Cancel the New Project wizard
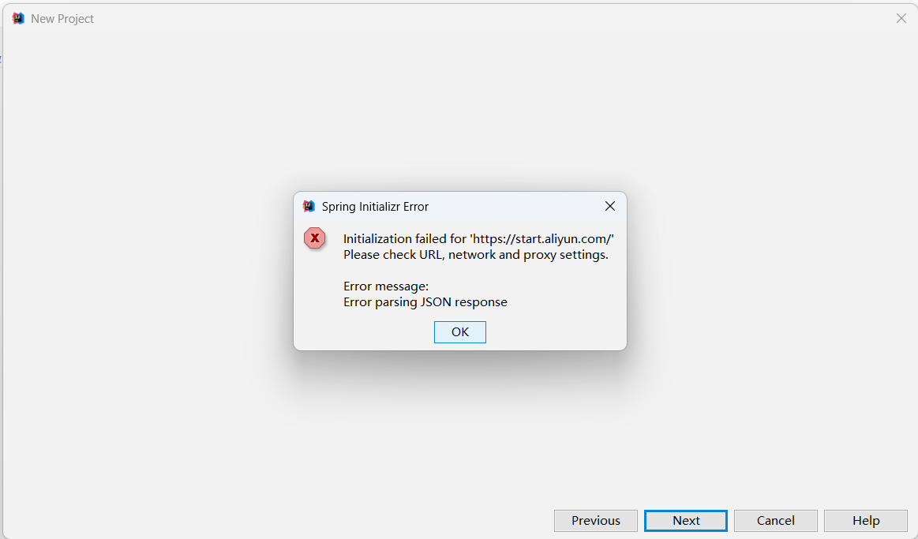This screenshot has height=539, width=918. pyautogui.click(x=775, y=520)
